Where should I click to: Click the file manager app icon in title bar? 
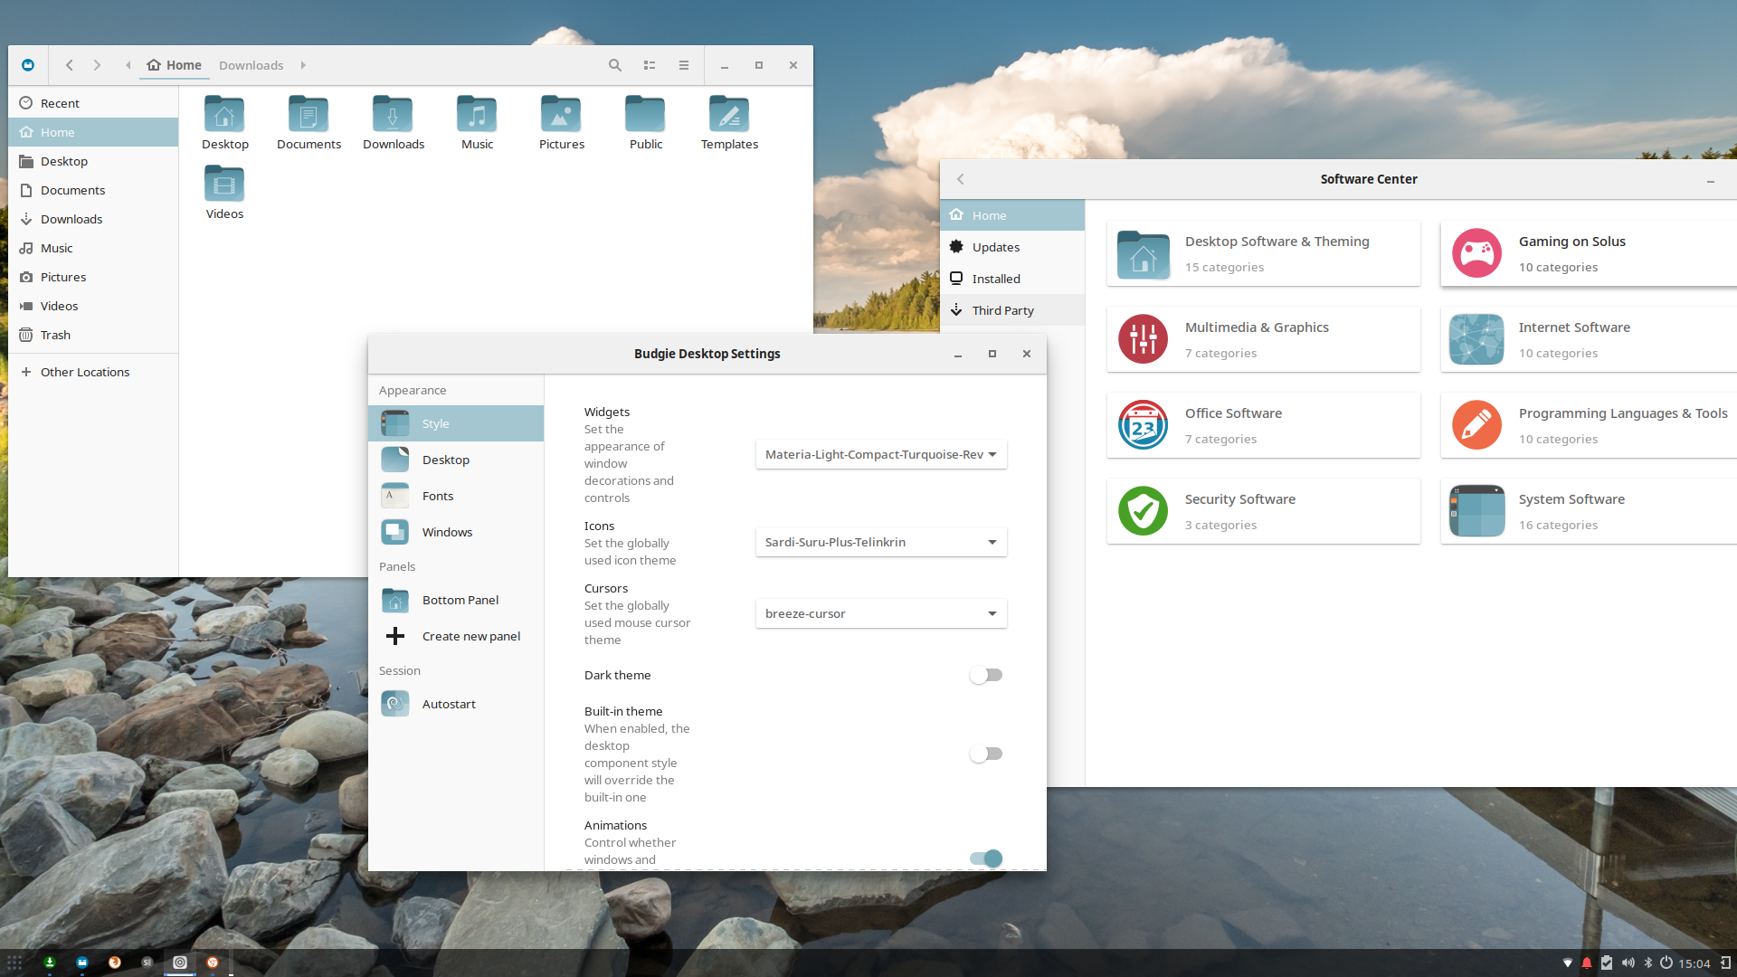tap(28, 65)
